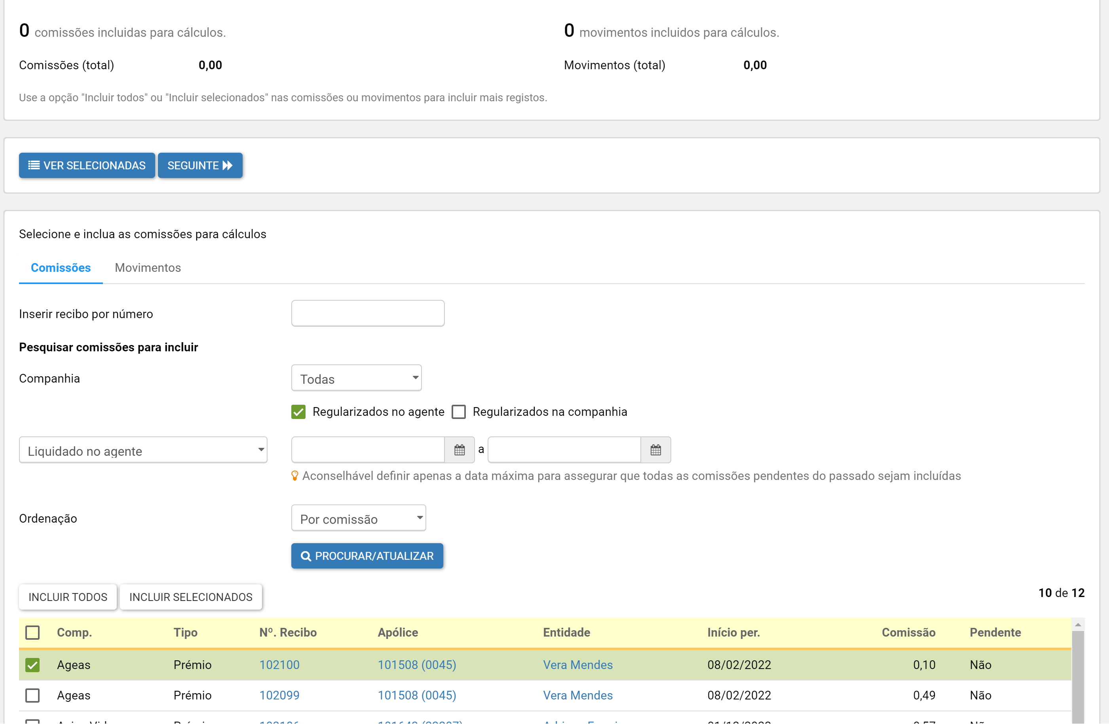Viewport: 1109px width, 724px height.
Task: Click the Ver Selecionadas list button
Action: pyautogui.click(x=87, y=165)
